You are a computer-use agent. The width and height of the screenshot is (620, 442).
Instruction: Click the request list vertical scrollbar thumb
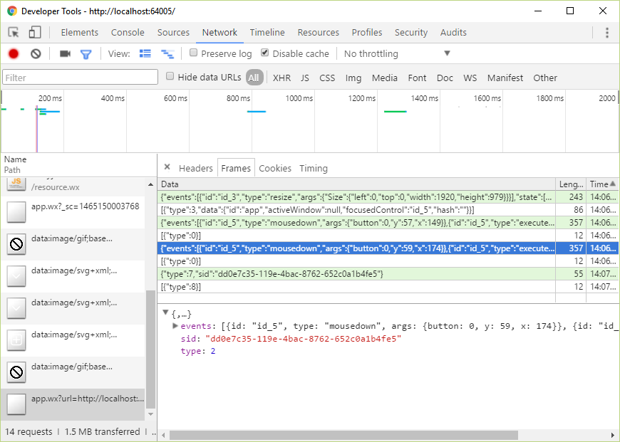[x=150, y=349]
